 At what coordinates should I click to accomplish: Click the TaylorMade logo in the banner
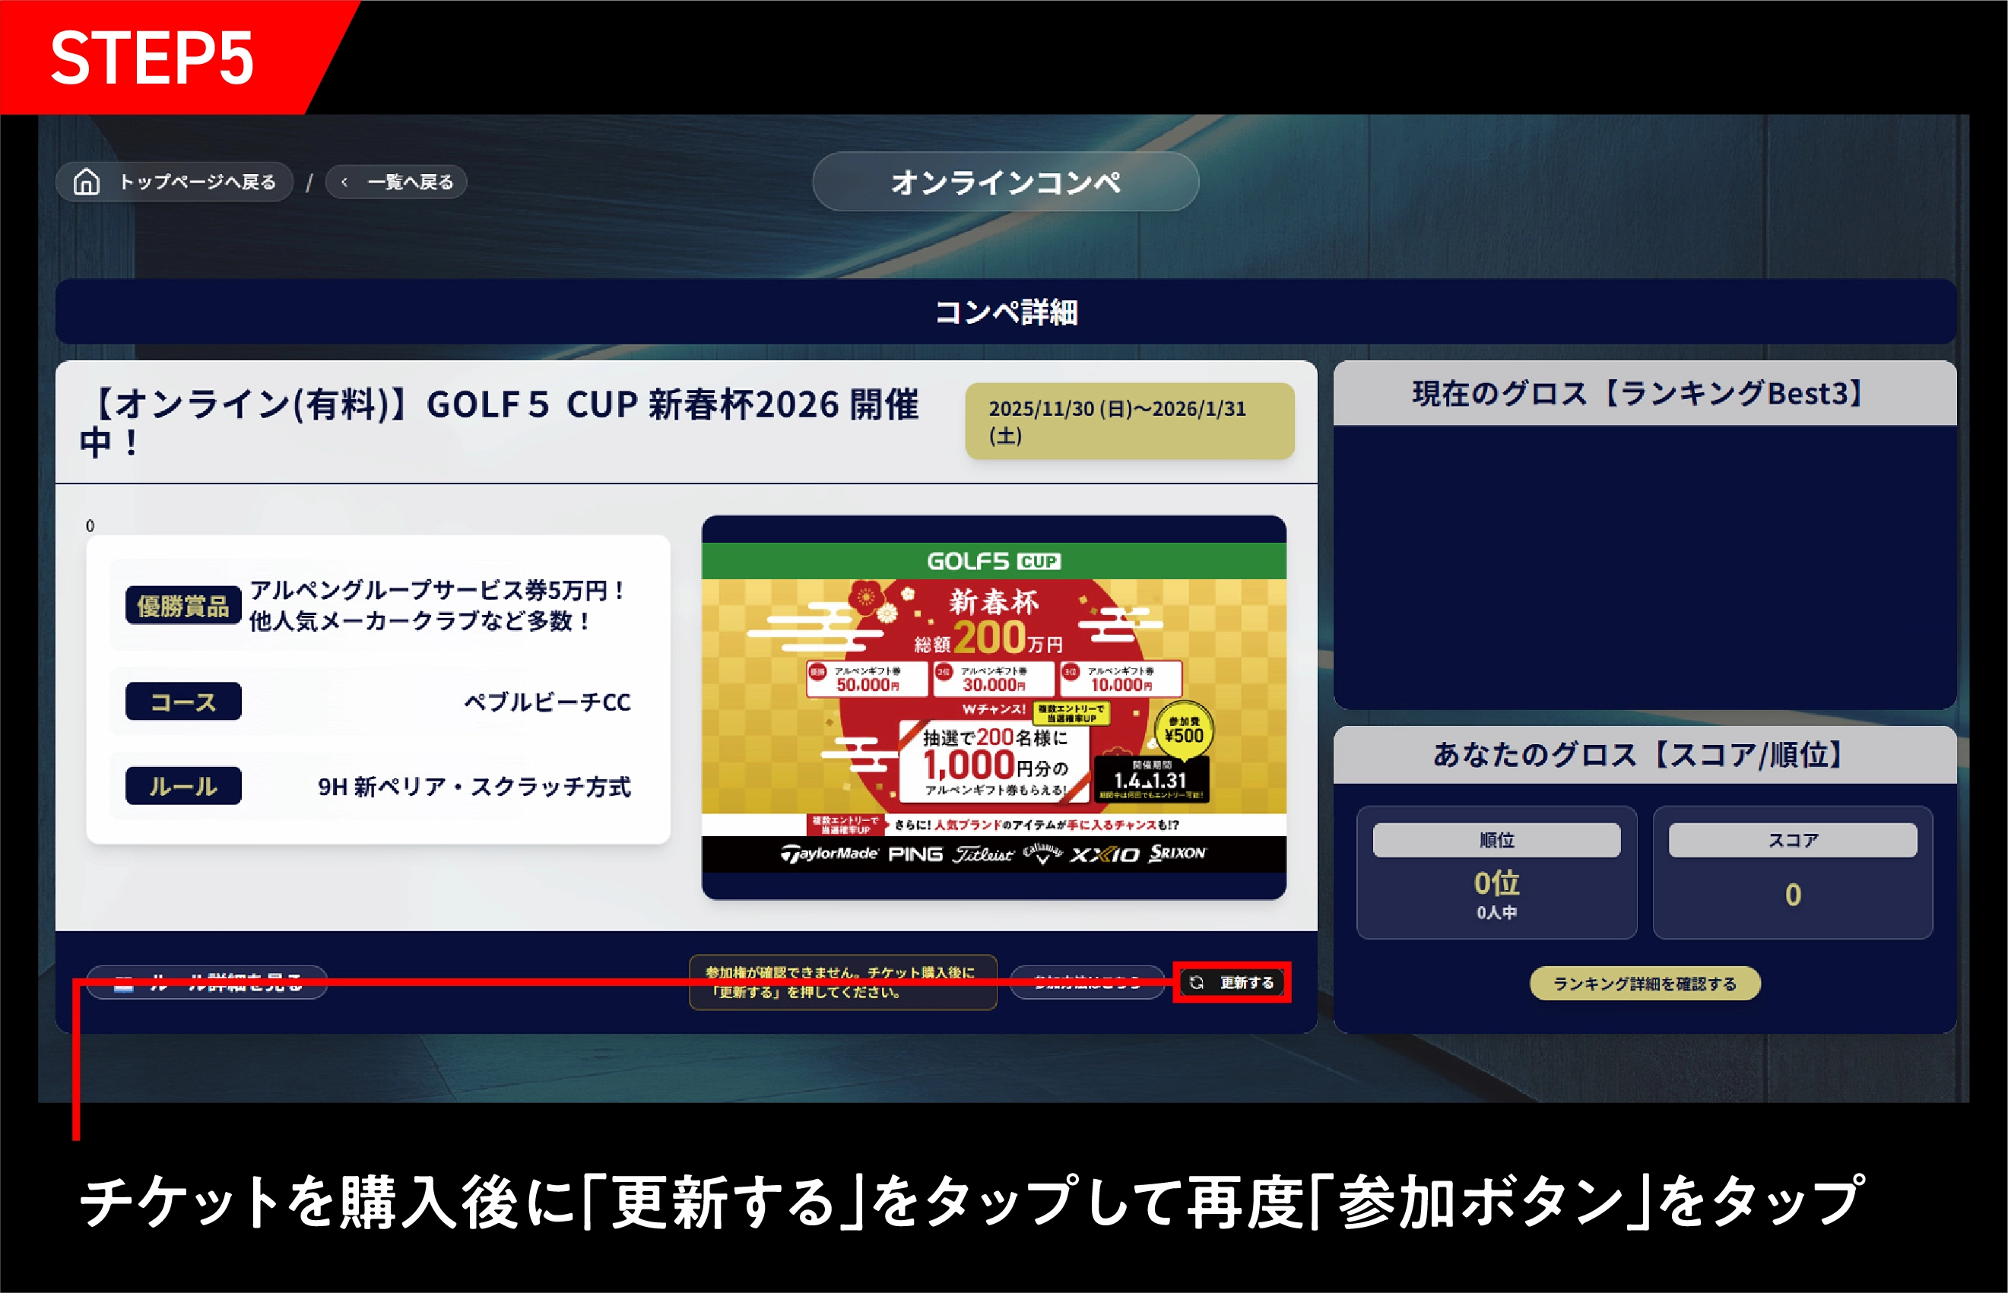coord(829,854)
